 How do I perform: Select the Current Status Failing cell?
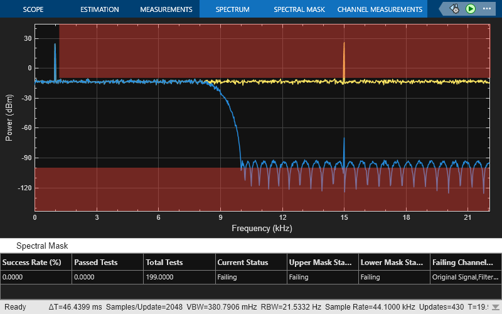[251, 277]
